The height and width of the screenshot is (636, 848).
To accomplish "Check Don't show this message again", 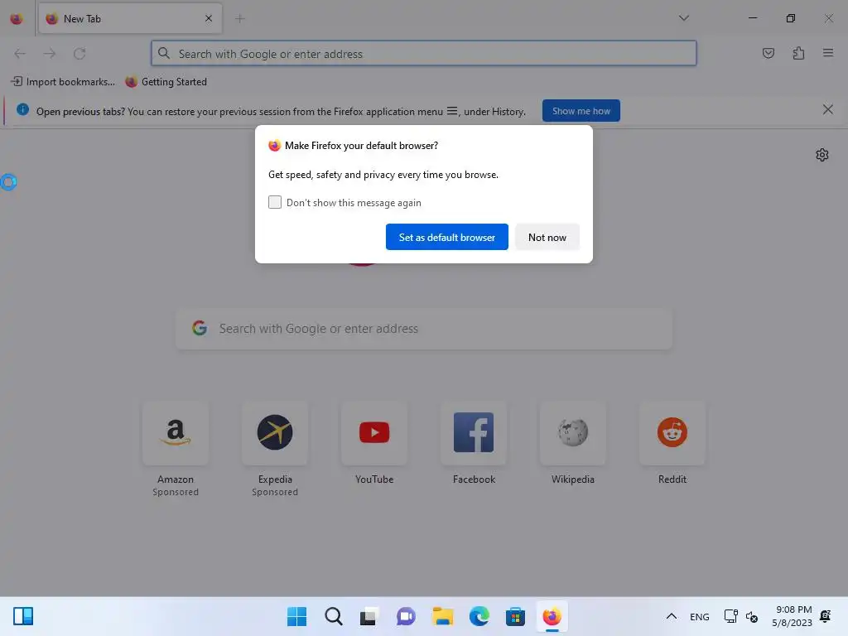I will [275, 202].
